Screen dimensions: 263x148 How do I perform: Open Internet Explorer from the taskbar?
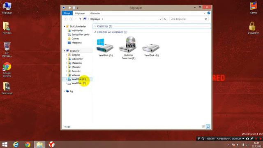(16, 144)
